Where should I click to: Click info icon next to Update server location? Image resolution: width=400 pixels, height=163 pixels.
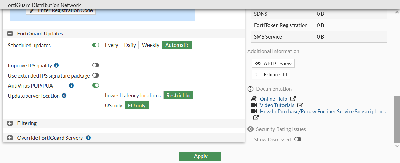[64, 96]
